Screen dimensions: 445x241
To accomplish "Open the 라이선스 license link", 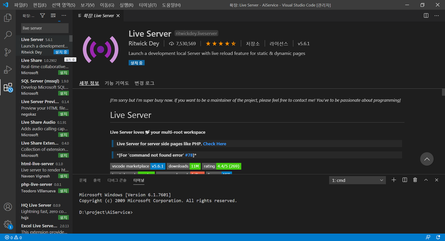I will pos(279,43).
